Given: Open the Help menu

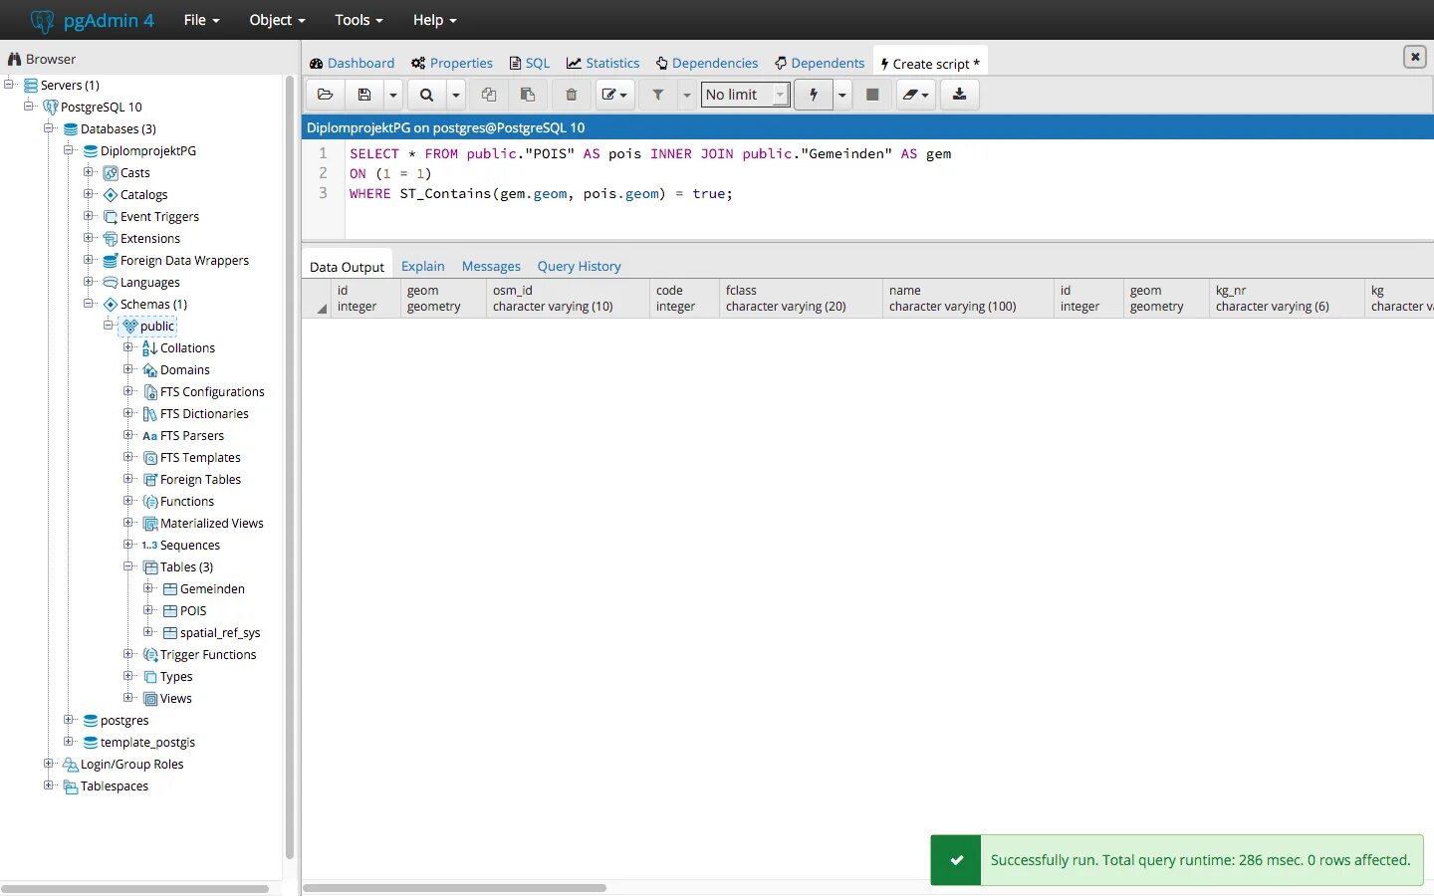Looking at the screenshot, I should (x=434, y=20).
